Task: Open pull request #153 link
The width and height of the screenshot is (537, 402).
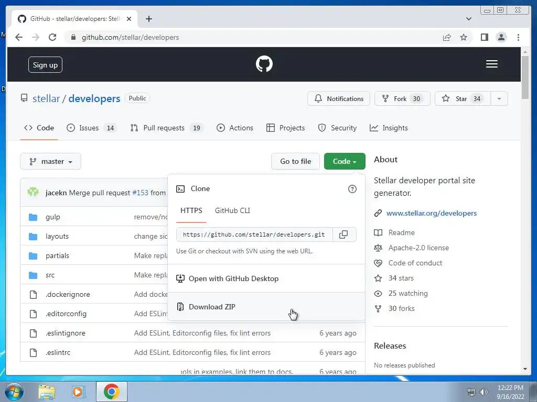Action: pos(140,193)
